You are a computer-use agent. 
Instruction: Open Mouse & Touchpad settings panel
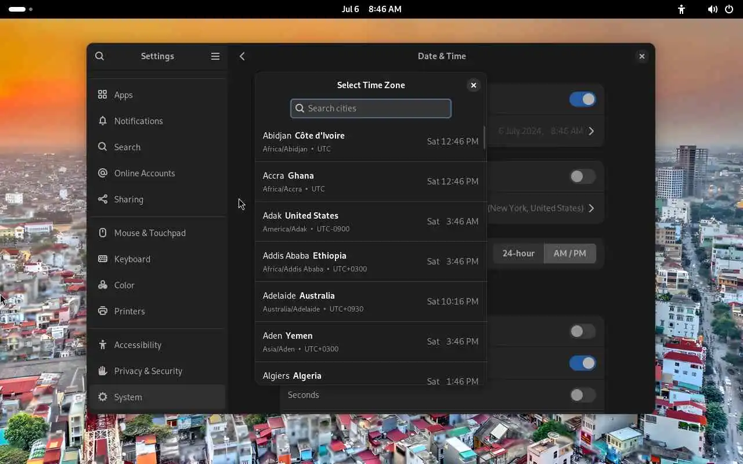click(x=157, y=233)
